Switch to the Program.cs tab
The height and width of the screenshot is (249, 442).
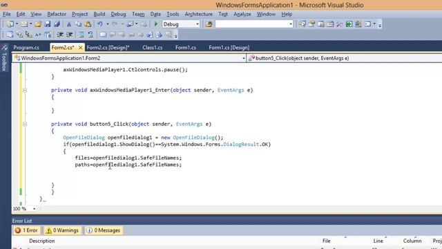click(x=26, y=48)
